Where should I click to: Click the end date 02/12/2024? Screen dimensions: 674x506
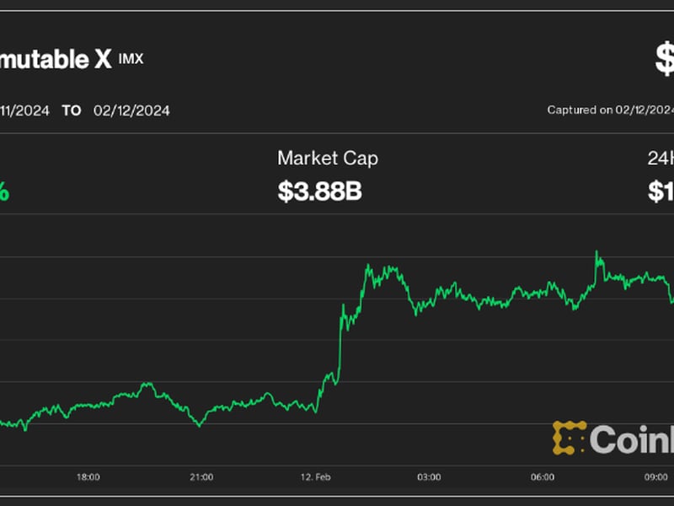click(x=131, y=110)
